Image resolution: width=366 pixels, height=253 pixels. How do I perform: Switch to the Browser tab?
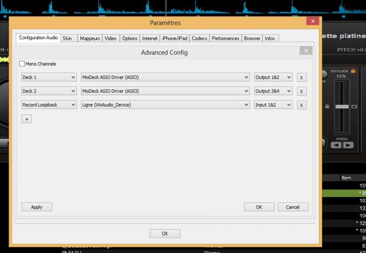pos(252,38)
